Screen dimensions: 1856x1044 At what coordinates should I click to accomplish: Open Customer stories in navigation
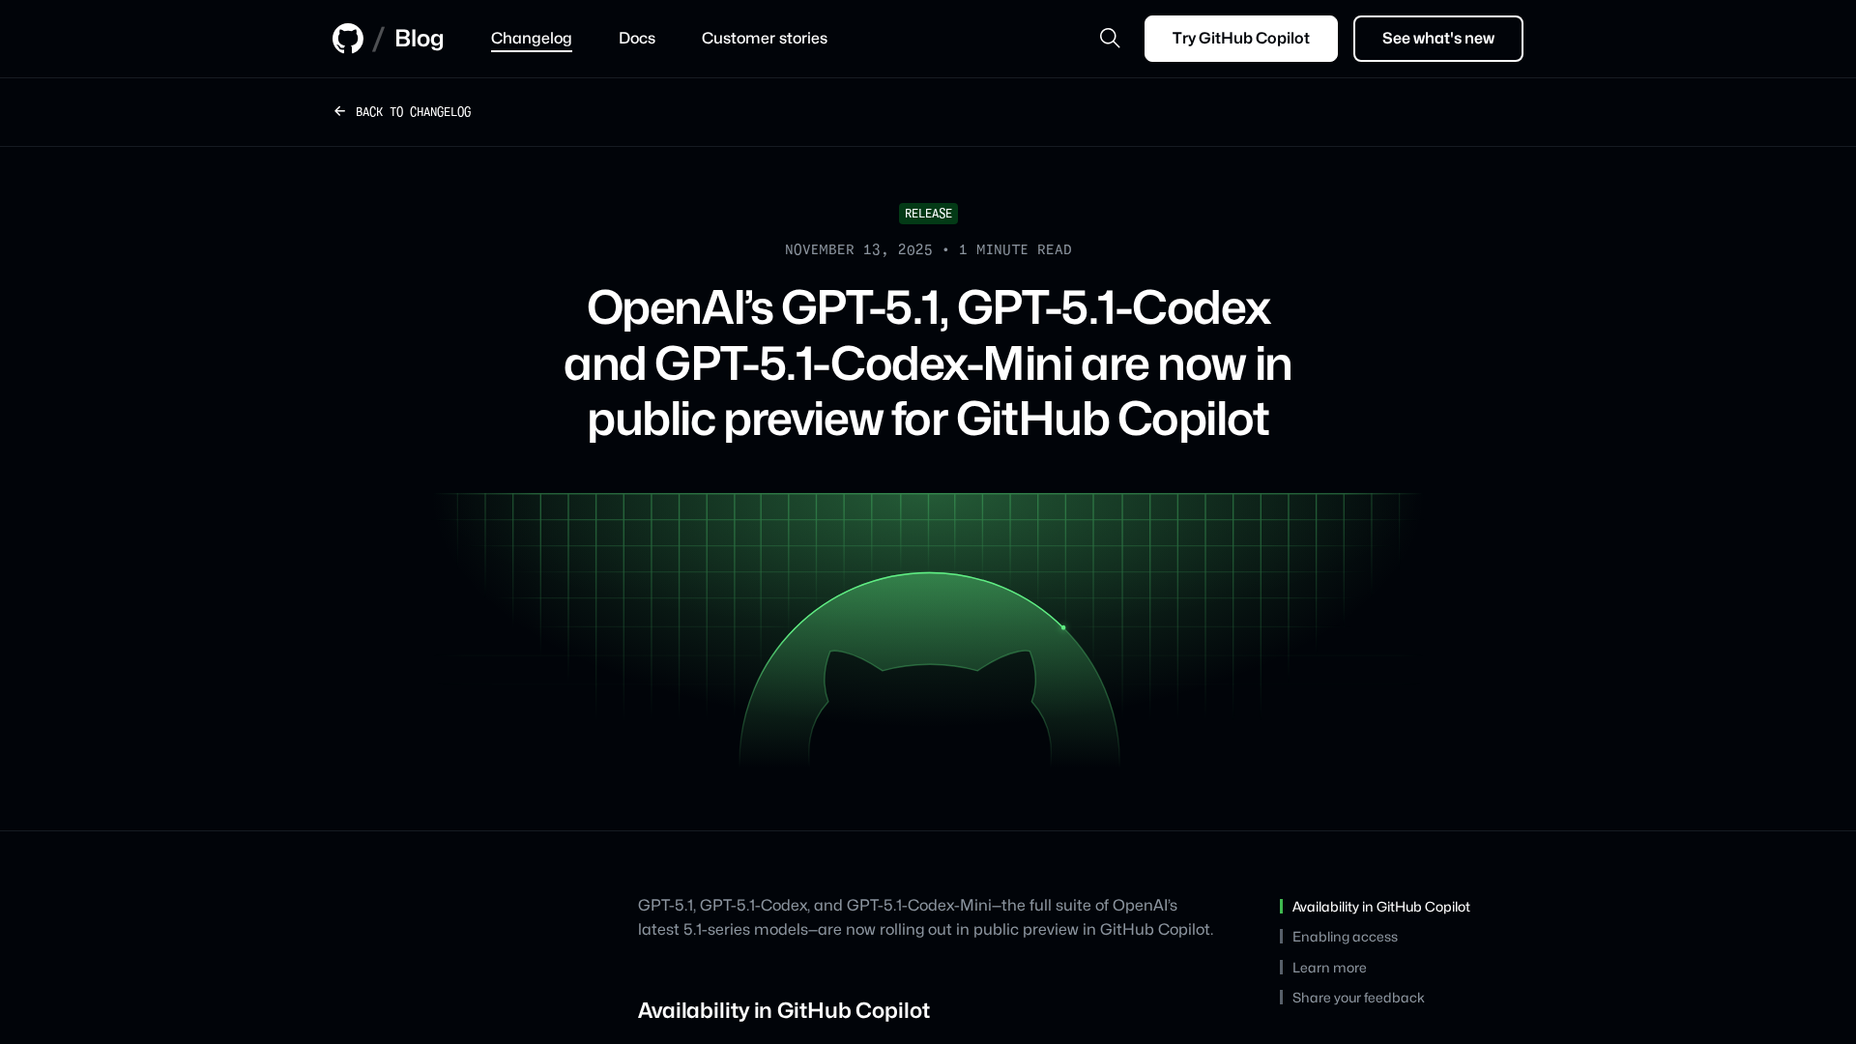(x=764, y=39)
